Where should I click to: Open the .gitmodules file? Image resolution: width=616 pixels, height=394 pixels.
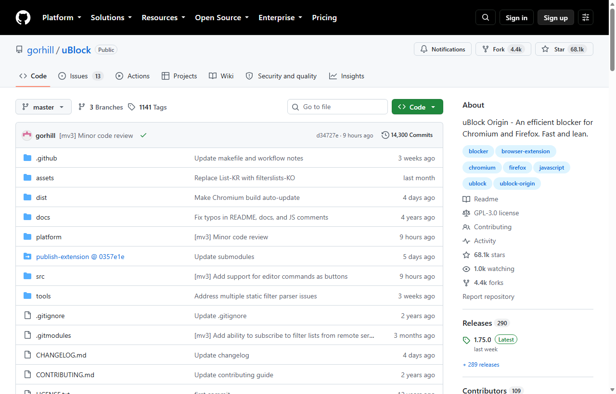53,335
